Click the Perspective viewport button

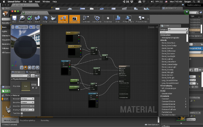(x=22, y=27)
